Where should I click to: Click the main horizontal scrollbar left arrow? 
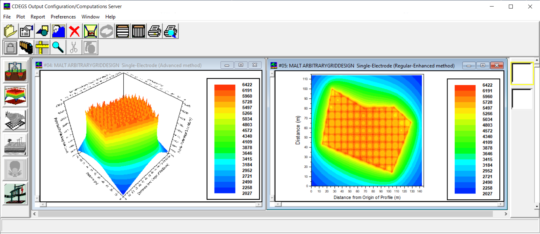pos(35,214)
